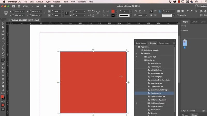Collapse the JavaScript folder
The width and height of the screenshot is (207, 116).
pos(136,60)
